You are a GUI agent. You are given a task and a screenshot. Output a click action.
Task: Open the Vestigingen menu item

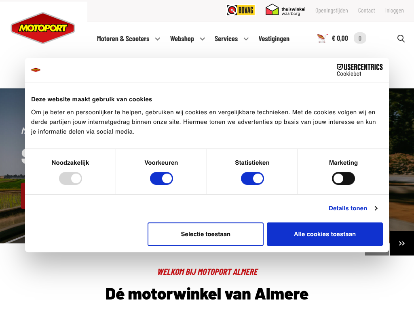click(274, 39)
